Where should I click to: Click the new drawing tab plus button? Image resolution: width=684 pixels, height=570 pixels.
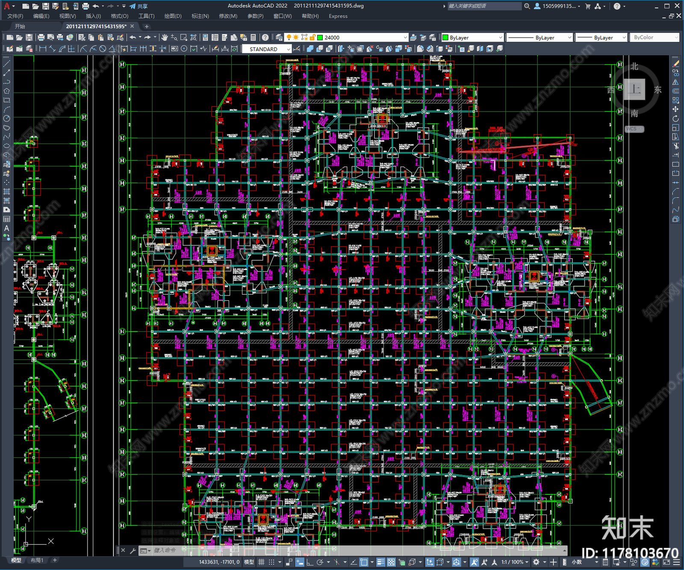coord(147,26)
